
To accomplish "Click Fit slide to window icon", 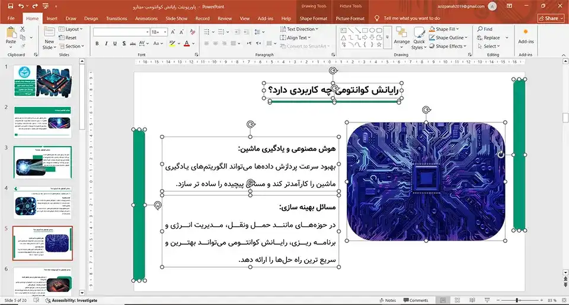I will click(564, 300).
